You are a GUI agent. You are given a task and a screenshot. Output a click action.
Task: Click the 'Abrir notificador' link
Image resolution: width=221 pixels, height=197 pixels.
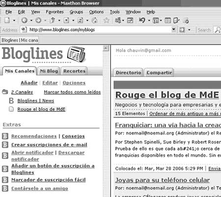pos(32,153)
